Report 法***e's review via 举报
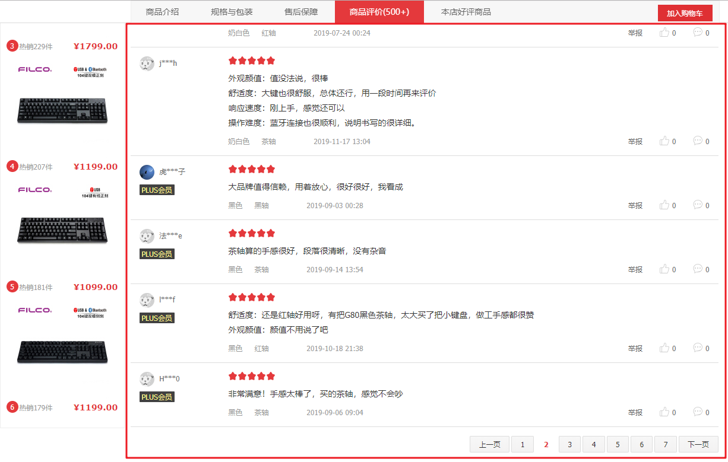728x462 pixels. pyautogui.click(x=635, y=270)
